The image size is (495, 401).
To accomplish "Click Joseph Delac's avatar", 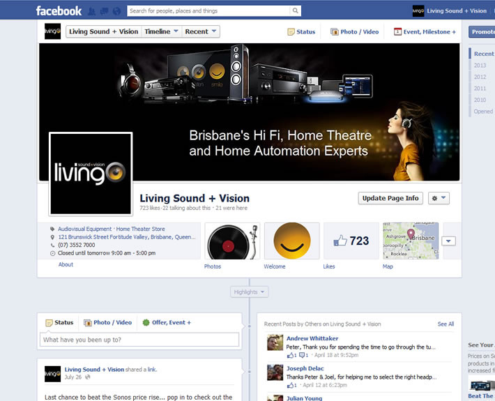I will tap(275, 372).
